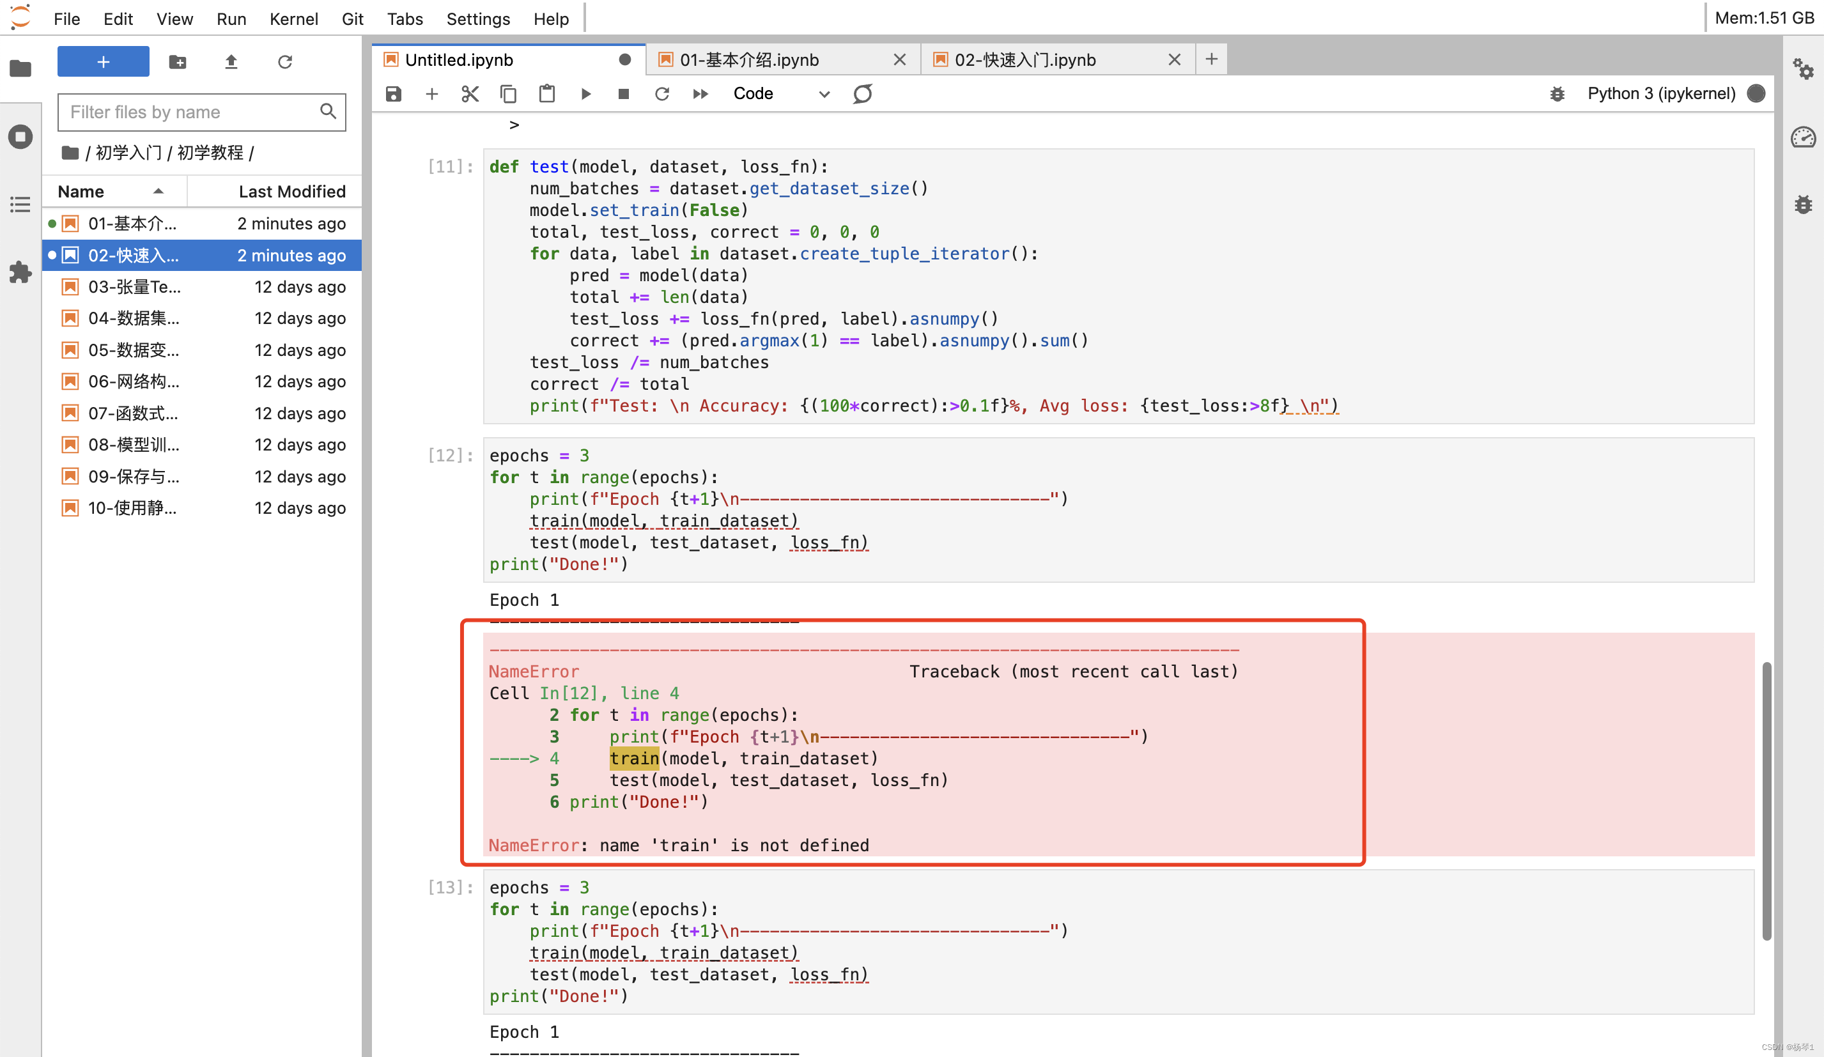The image size is (1824, 1057).
Task: Open the Edit menu
Action: [x=118, y=19]
